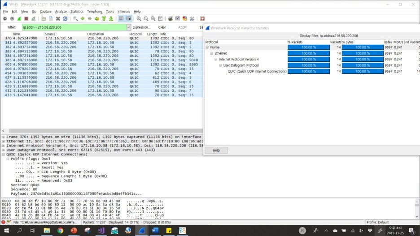Edit capture filters from the toolbar
This screenshot has width=420, height=236.
point(171,19)
